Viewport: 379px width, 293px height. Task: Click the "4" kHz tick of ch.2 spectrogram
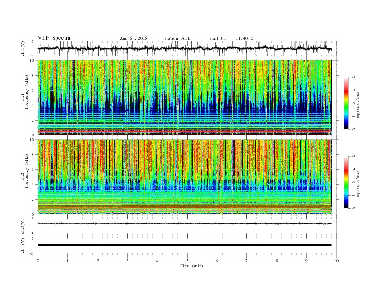[x=33, y=185]
